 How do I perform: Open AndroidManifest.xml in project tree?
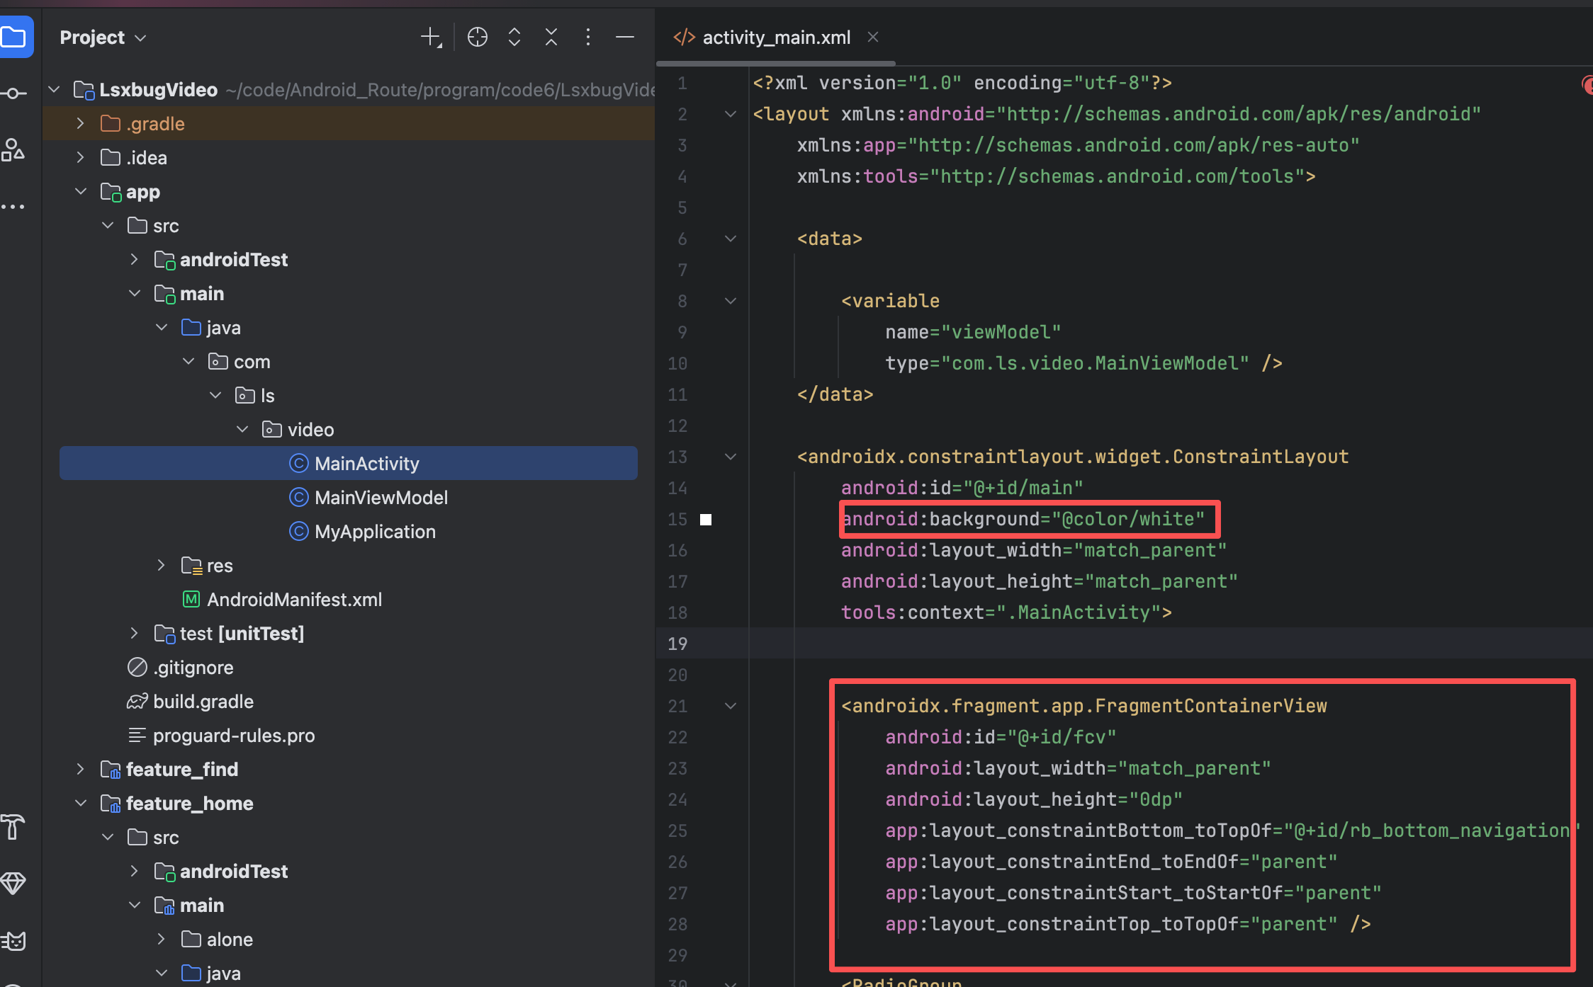pos(294,600)
